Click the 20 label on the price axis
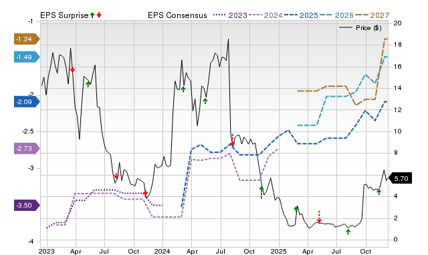The image size is (428, 255). click(x=398, y=23)
